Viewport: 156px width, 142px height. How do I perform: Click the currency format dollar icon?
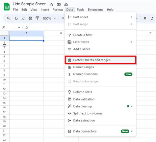pyautogui.click(x=63, y=18)
